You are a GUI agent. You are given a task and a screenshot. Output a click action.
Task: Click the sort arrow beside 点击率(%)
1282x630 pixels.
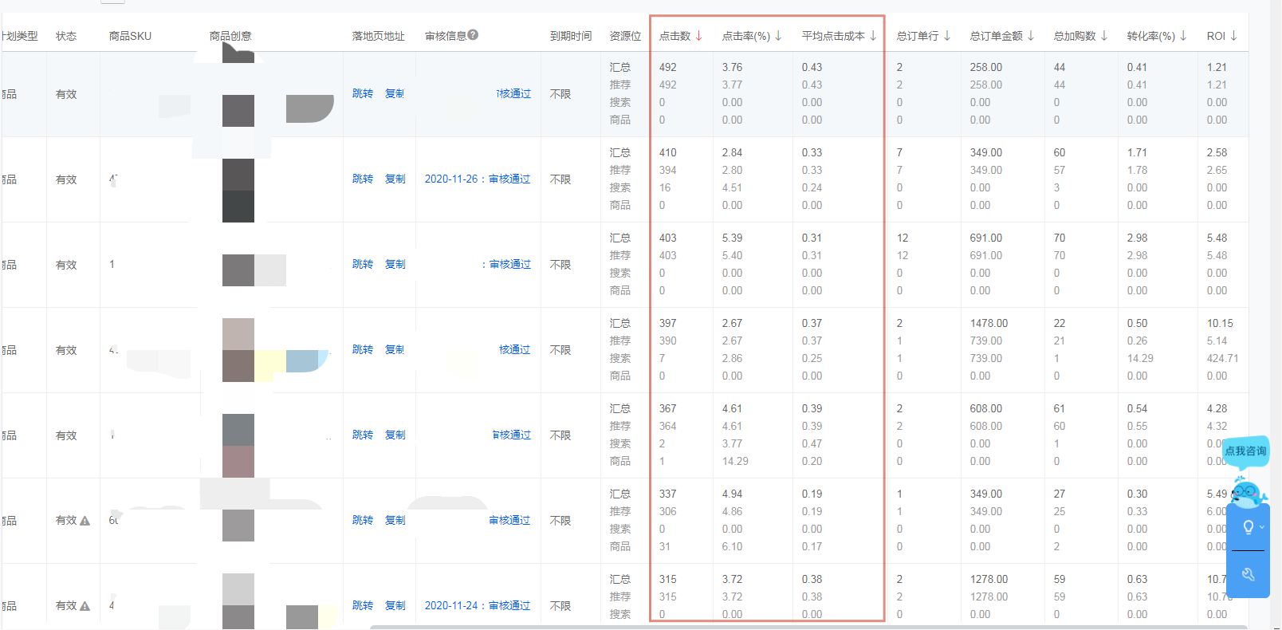[778, 36]
